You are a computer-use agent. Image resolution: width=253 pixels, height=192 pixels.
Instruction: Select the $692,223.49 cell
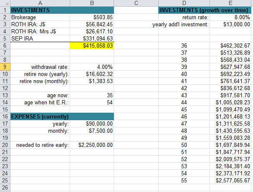[x=230, y=74]
